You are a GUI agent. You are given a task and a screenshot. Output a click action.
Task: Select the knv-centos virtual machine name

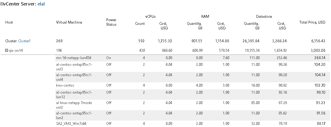tap(65, 85)
